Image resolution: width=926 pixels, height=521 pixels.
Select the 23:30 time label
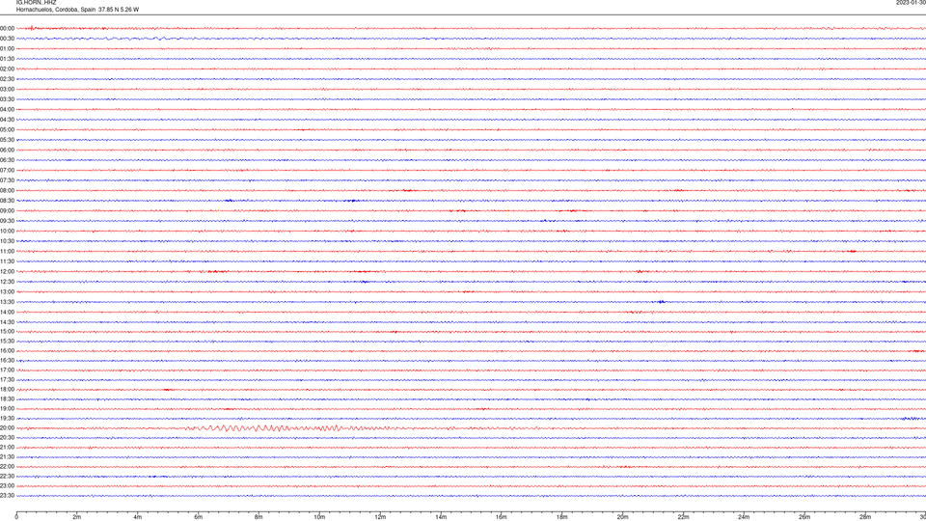pyautogui.click(x=7, y=496)
